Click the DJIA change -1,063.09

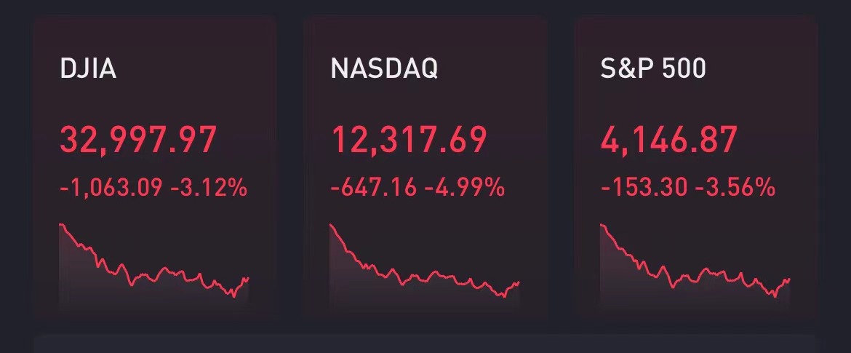111,188
